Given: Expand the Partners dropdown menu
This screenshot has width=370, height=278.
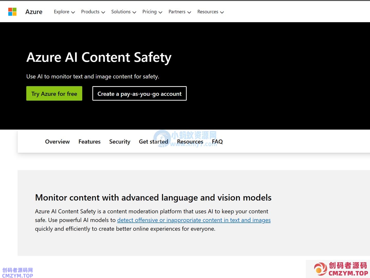Looking at the screenshot, I should (180, 12).
